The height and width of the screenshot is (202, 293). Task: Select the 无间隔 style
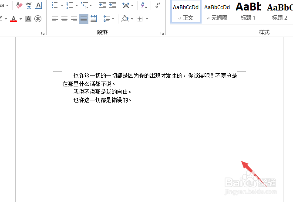217,12
